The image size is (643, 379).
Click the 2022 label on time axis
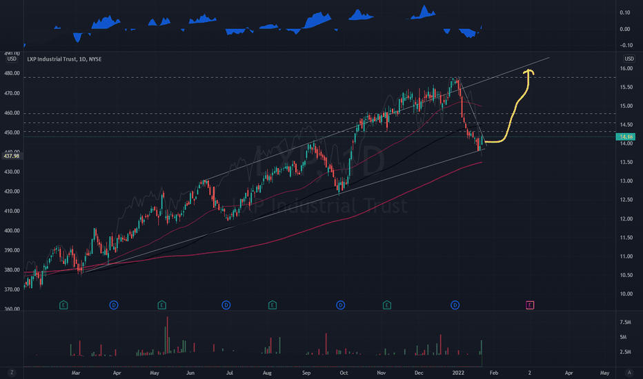(458, 373)
